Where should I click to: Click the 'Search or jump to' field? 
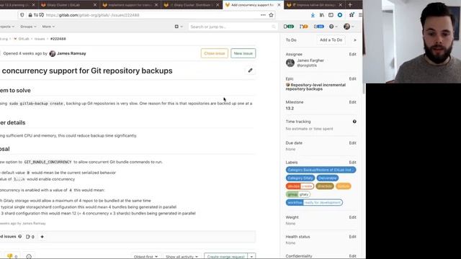(232, 27)
